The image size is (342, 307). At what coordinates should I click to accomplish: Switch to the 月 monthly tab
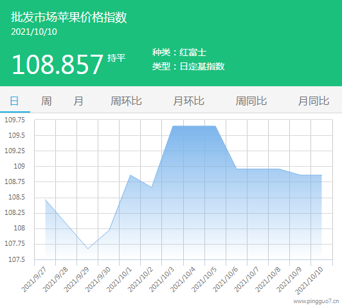point(78,101)
